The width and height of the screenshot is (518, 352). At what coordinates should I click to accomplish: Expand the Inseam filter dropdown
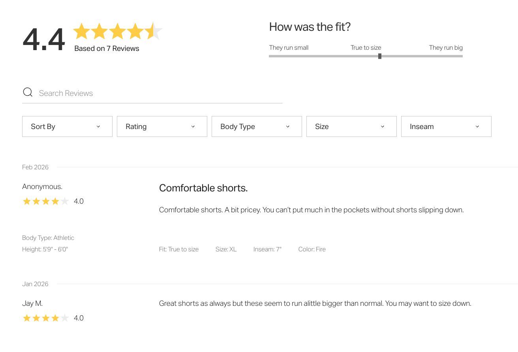(446, 126)
